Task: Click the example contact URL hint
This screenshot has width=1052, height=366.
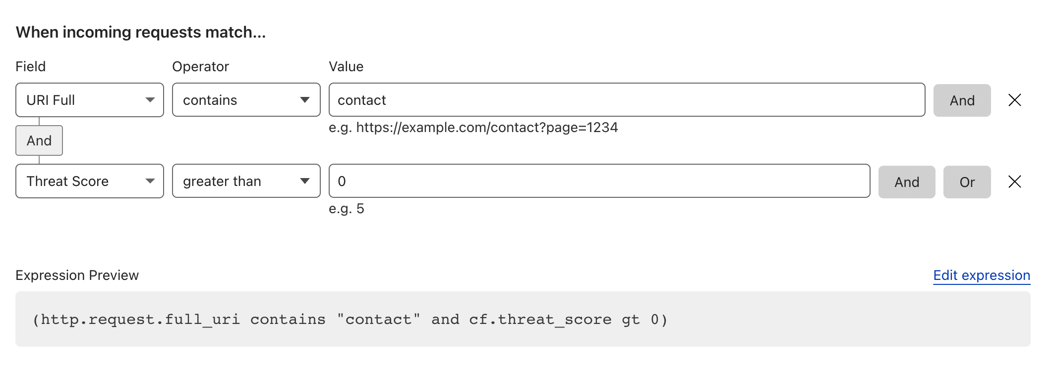Action: click(x=473, y=128)
